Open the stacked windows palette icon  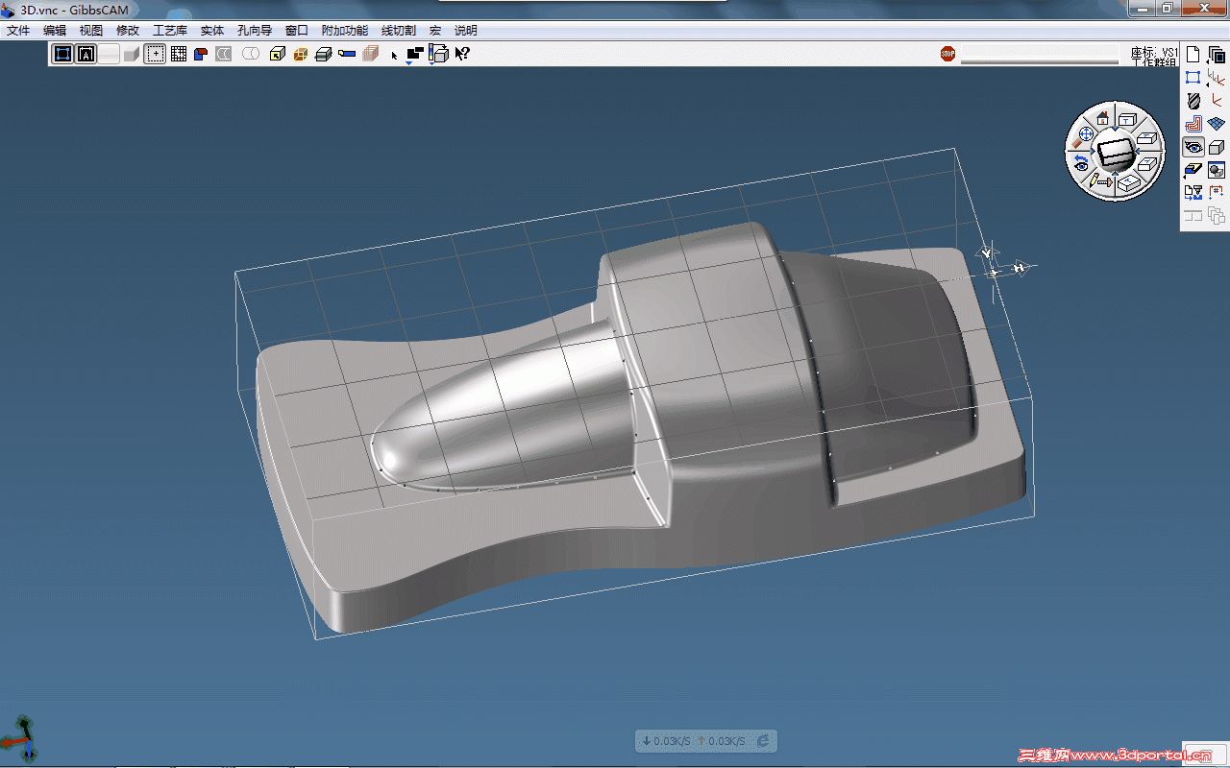(1217, 55)
